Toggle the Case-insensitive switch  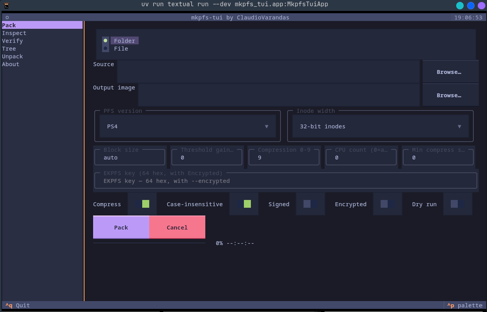point(243,204)
